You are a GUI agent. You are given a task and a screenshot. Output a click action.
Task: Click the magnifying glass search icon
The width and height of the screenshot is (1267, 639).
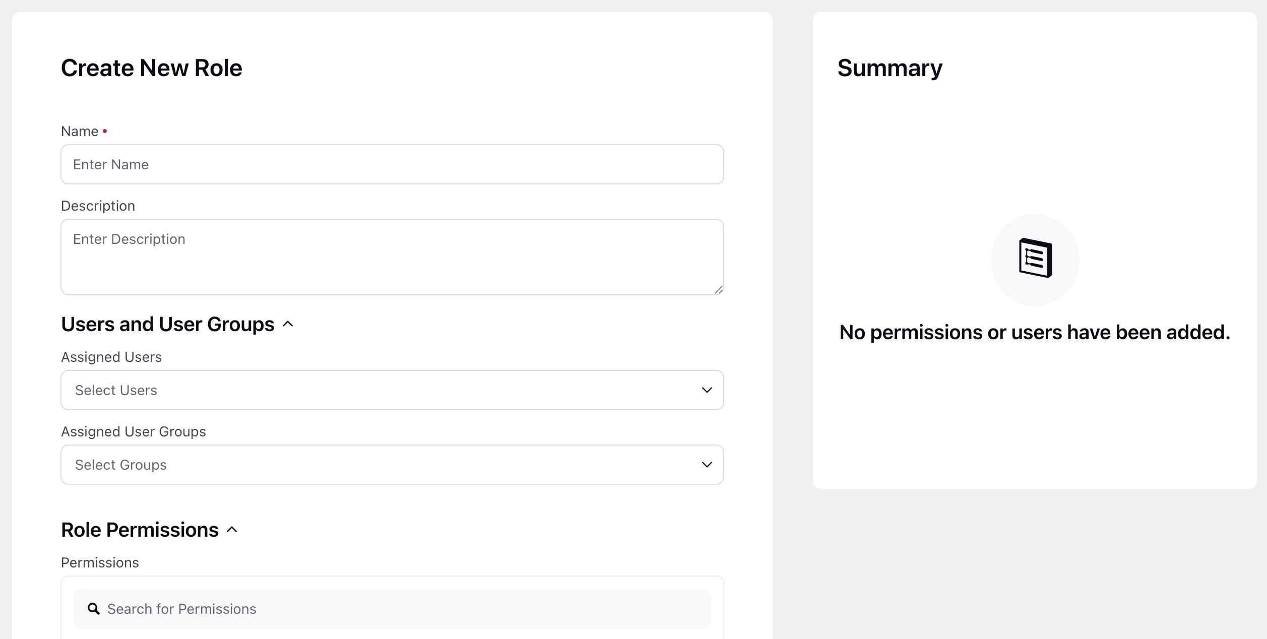94,609
